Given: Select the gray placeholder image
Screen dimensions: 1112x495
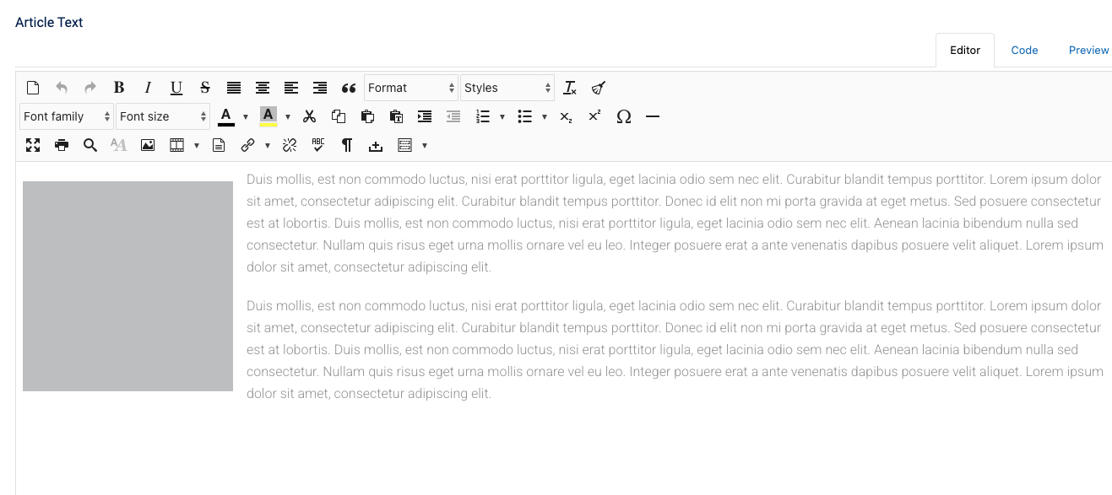Looking at the screenshot, I should click(127, 286).
